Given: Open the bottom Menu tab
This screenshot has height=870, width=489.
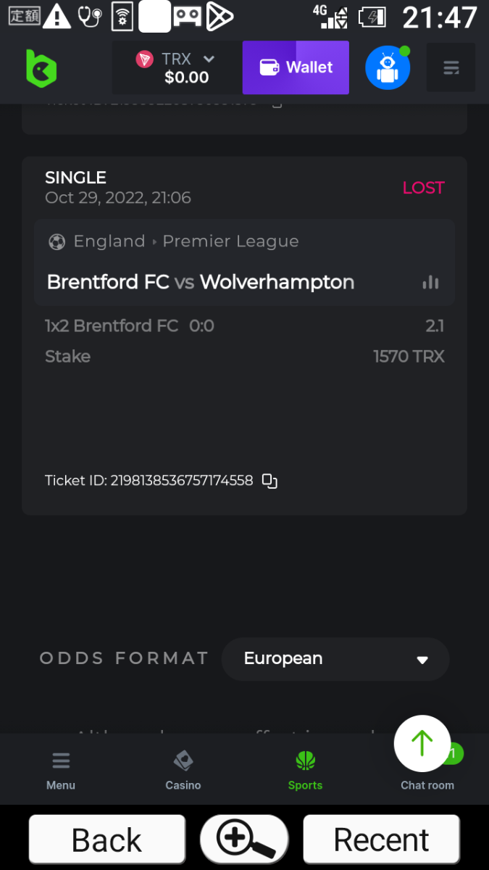Looking at the screenshot, I should click(x=61, y=770).
